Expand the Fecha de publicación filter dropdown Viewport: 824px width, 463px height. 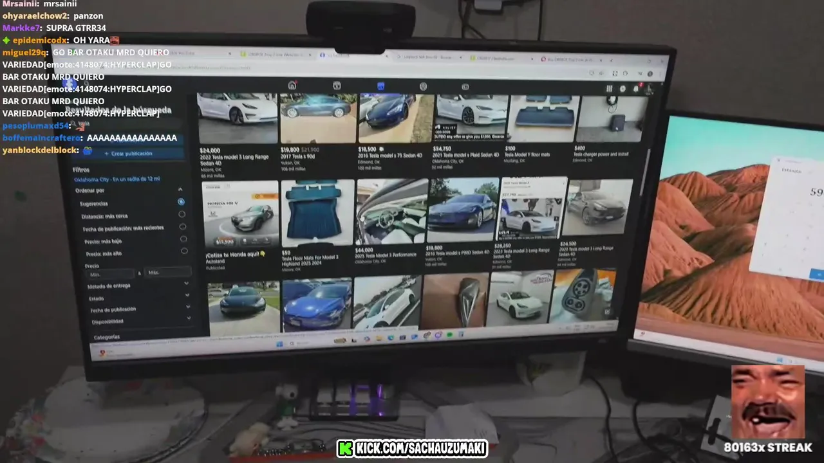pyautogui.click(x=188, y=307)
